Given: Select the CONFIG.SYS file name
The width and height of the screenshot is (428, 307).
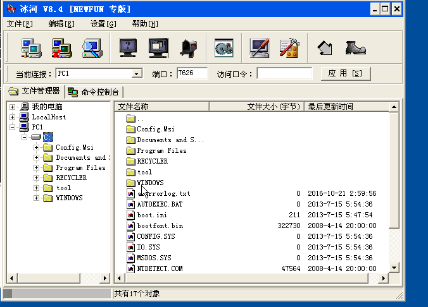Looking at the screenshot, I should (x=156, y=236).
